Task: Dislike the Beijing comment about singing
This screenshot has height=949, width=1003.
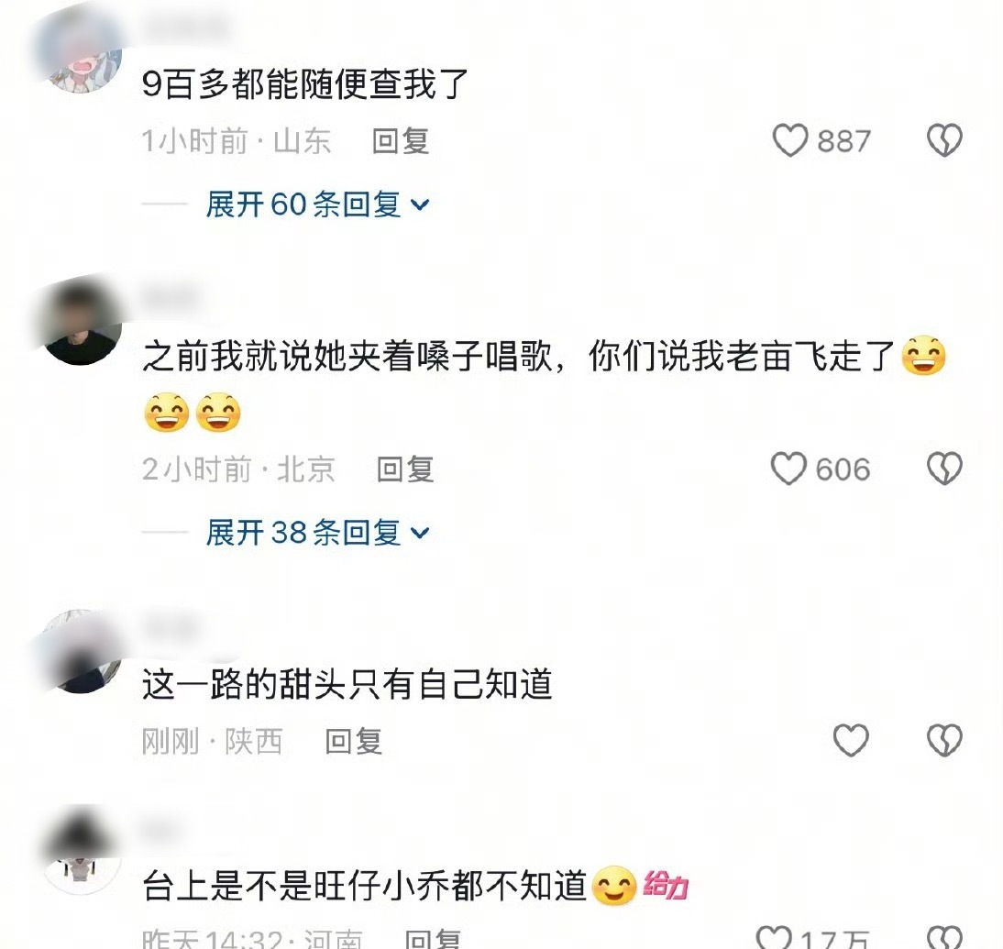Action: pos(945,469)
